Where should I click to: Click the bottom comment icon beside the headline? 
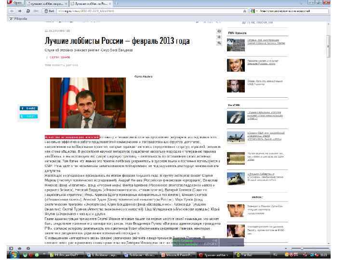[219, 43]
